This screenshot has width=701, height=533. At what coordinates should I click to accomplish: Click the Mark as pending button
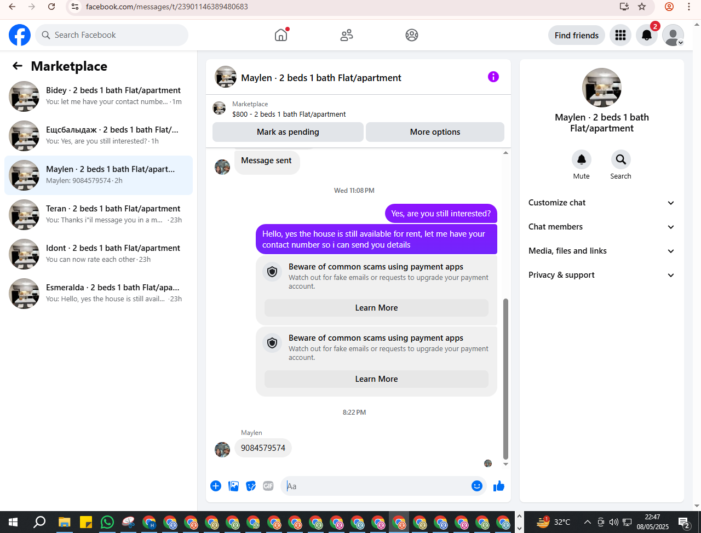pyautogui.click(x=288, y=132)
